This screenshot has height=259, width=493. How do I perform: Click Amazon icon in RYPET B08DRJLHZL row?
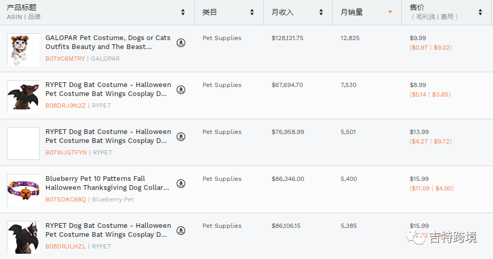pos(181,231)
